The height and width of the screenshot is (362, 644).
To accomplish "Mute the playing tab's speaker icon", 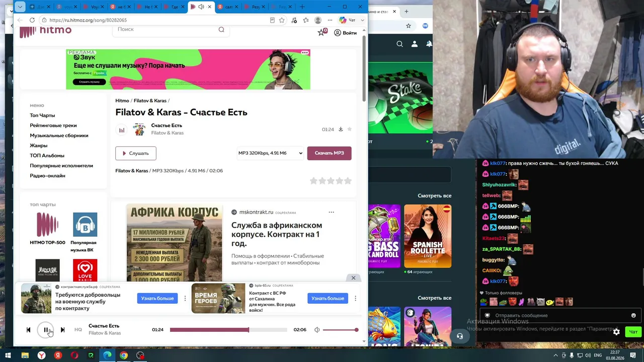I will click(x=201, y=7).
